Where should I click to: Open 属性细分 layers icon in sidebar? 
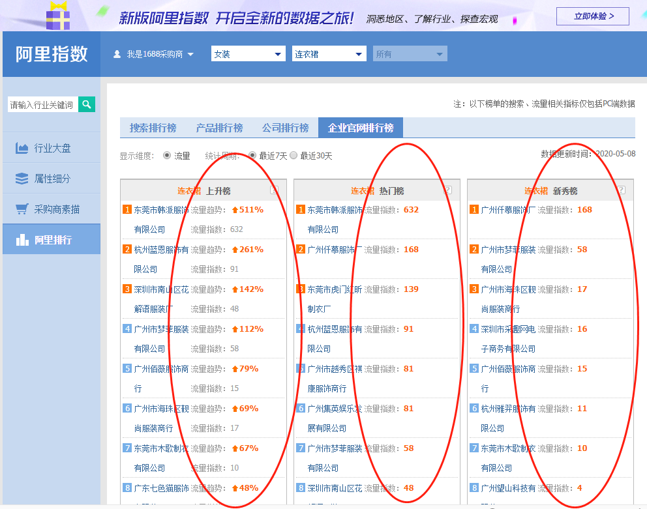(x=22, y=179)
